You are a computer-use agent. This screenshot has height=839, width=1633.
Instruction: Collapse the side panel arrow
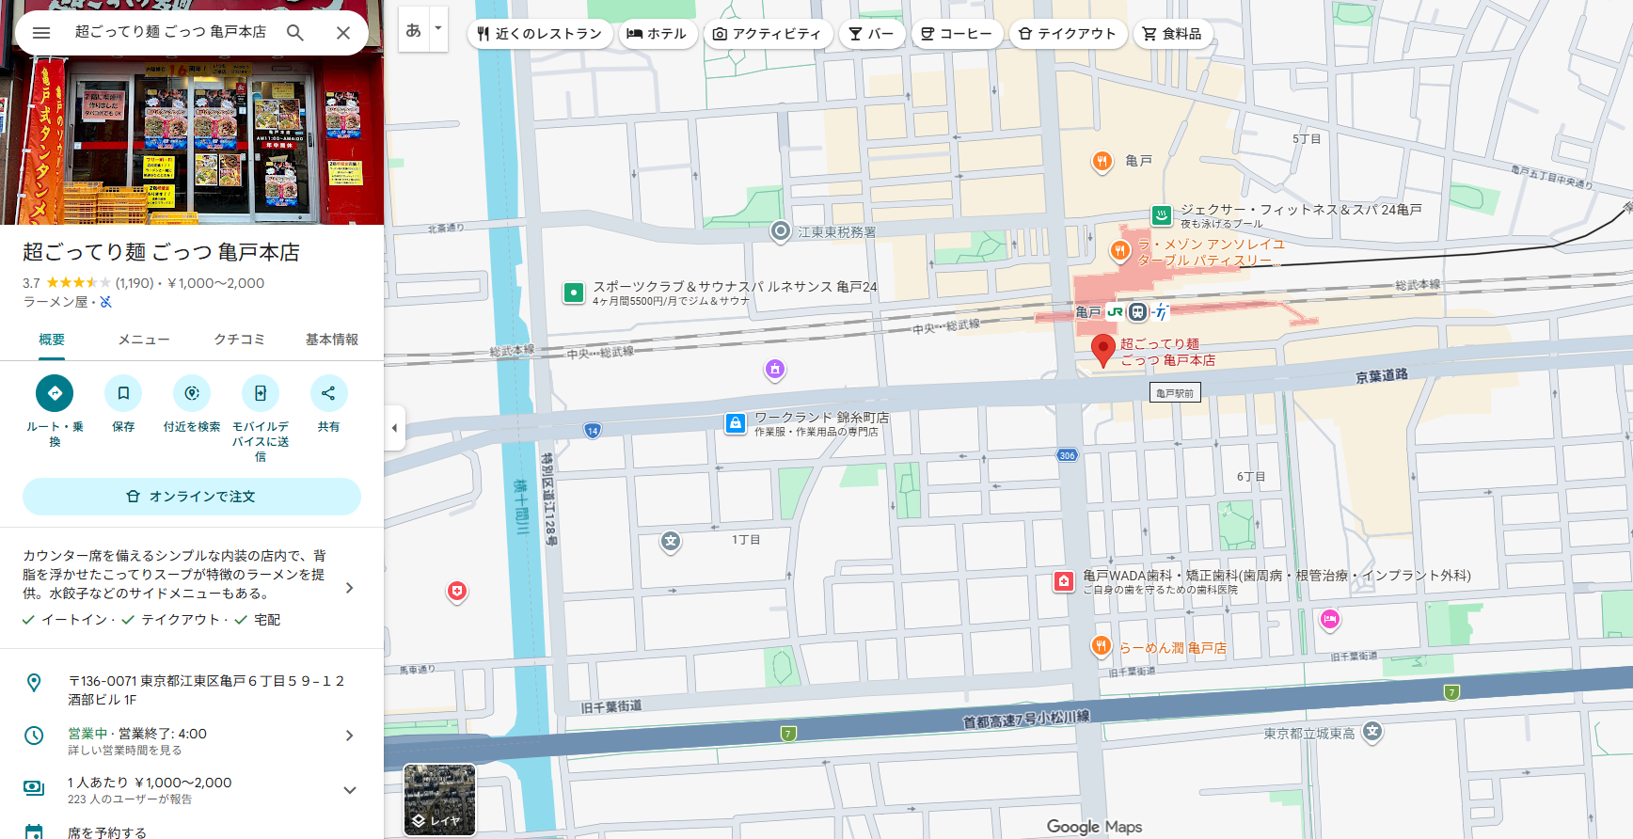[x=394, y=428]
